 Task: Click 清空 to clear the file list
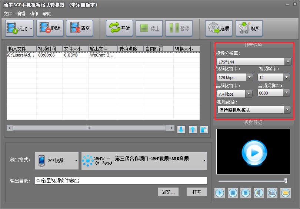click(80, 28)
